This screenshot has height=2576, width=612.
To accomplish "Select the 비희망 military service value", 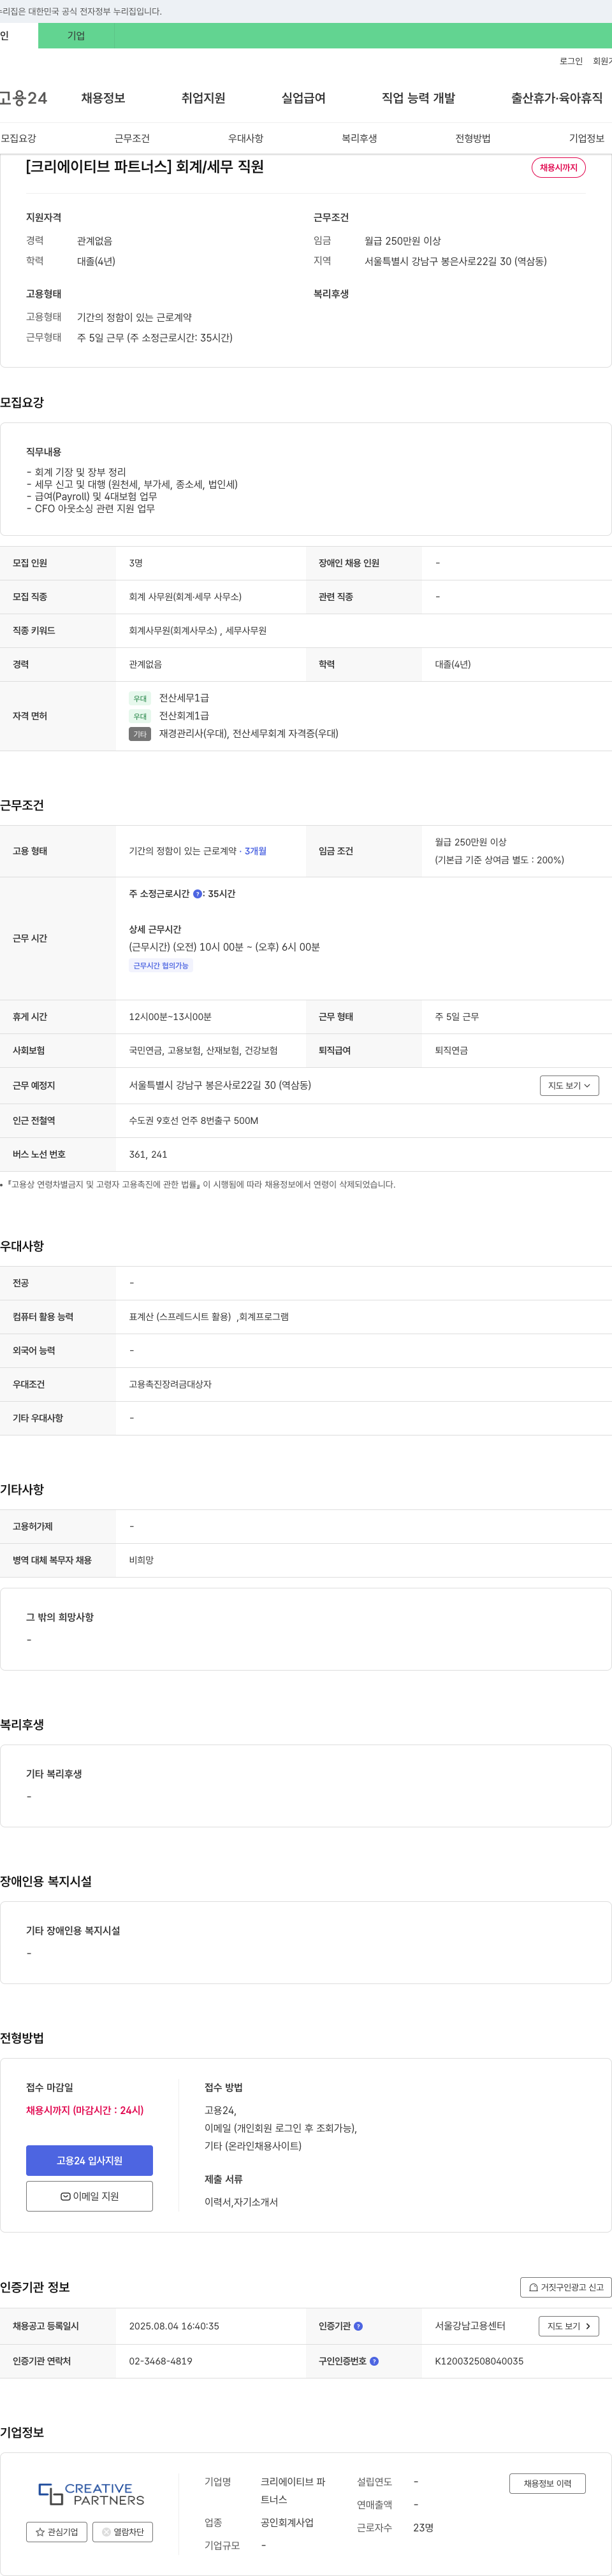I will coord(141,1560).
